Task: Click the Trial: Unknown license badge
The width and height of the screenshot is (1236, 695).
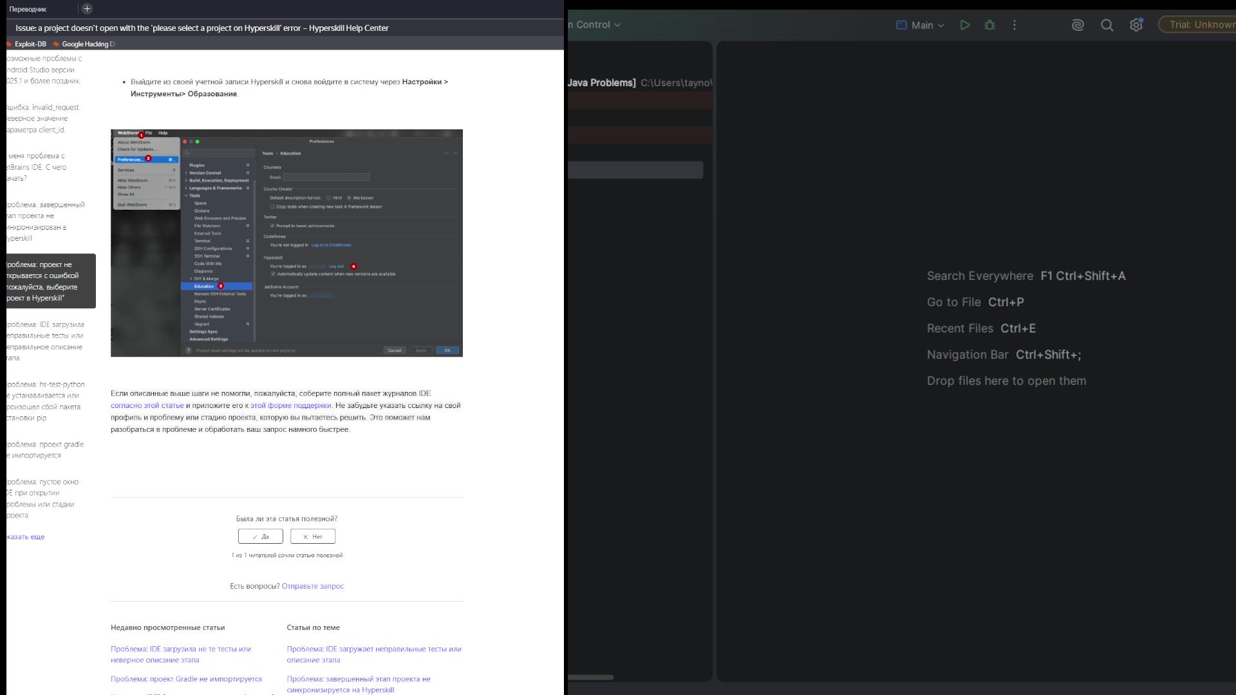Action: tap(1197, 25)
